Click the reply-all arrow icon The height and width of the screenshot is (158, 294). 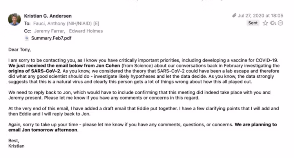coord(272,23)
